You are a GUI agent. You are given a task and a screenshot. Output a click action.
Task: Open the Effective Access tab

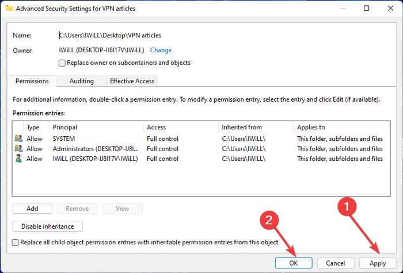[x=132, y=81]
